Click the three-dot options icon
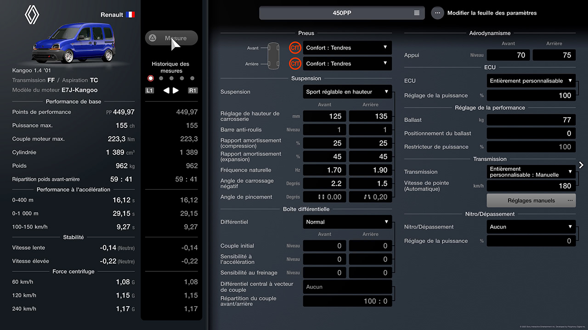Image resolution: width=588 pixels, height=330 pixels. [437, 13]
